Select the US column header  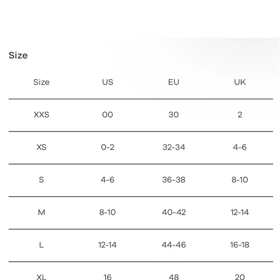click(108, 82)
